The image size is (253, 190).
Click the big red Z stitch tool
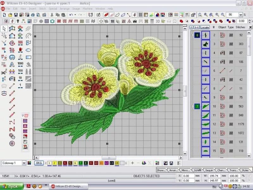click(12, 129)
